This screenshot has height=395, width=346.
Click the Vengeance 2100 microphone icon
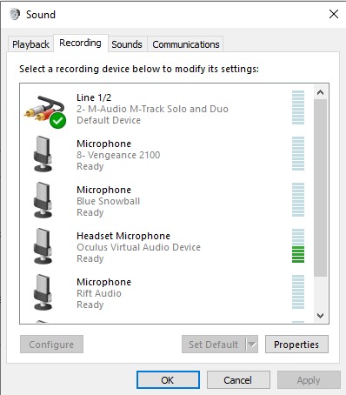coord(43,154)
